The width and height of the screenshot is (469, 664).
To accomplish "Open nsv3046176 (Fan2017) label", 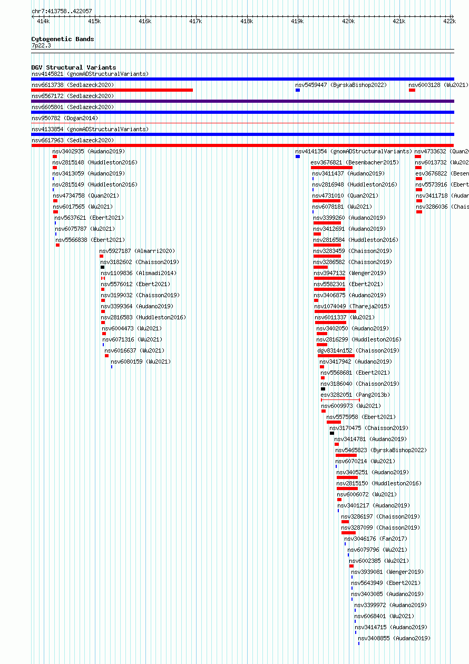I will point(376,539).
